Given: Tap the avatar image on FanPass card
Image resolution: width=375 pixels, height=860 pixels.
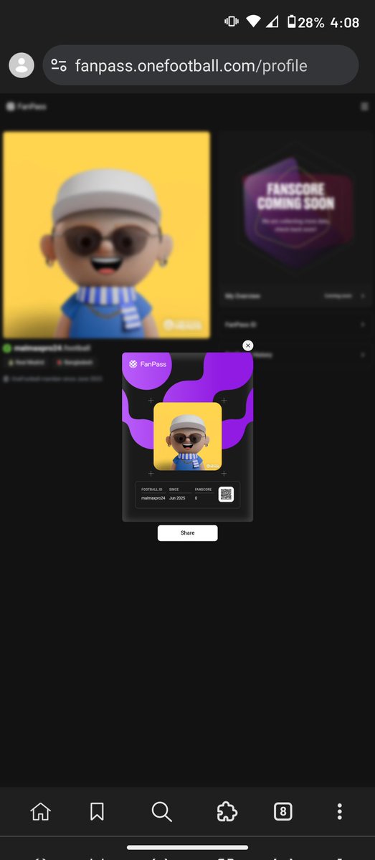Looking at the screenshot, I should [188, 436].
